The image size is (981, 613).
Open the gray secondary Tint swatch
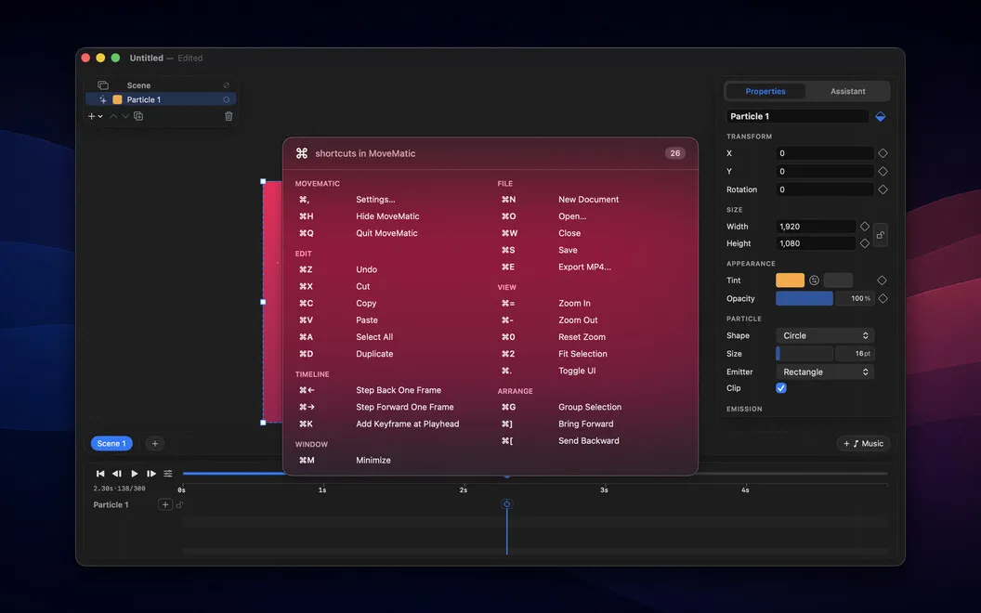coord(838,280)
